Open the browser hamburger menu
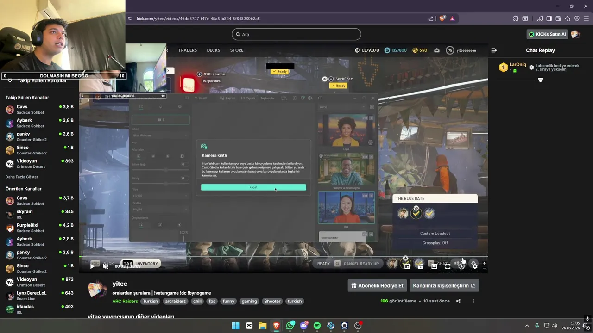Image resolution: width=593 pixels, height=333 pixels. (x=586, y=18)
